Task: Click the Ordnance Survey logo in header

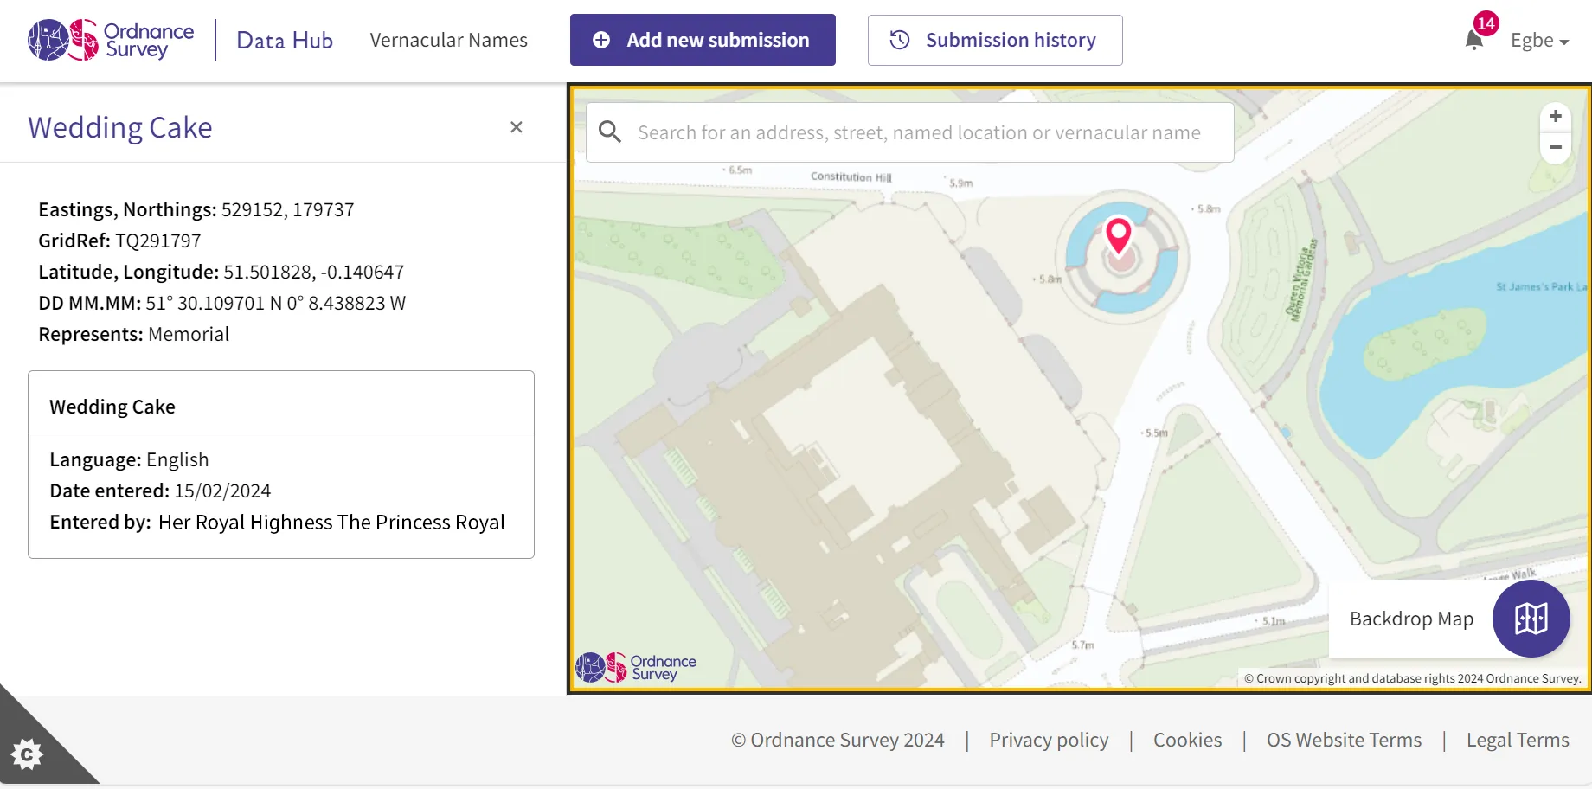Action: [111, 40]
